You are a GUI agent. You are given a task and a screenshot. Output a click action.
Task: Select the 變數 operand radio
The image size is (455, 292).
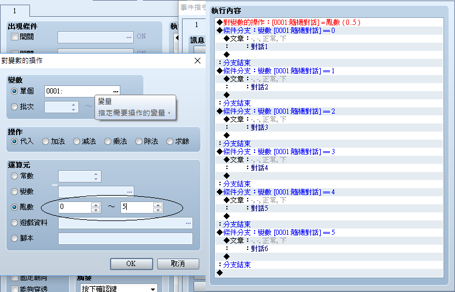[x=14, y=192]
